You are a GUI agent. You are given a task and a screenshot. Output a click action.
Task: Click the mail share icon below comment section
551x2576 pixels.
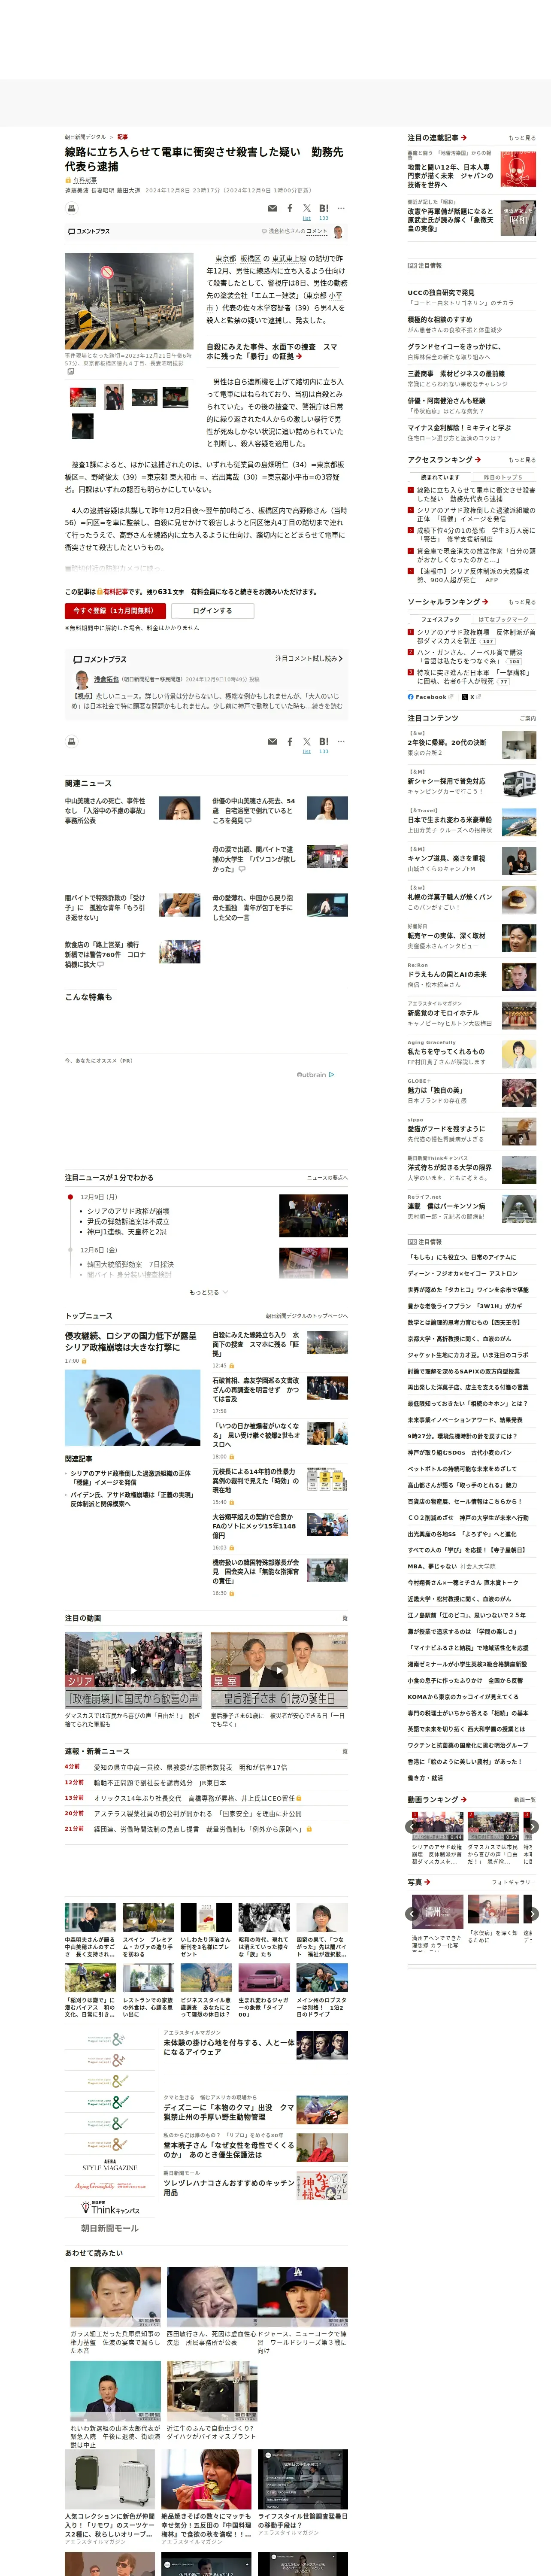tap(272, 742)
